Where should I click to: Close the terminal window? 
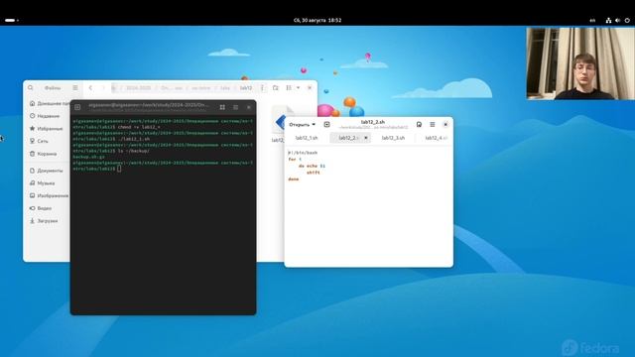pyautogui.click(x=249, y=107)
